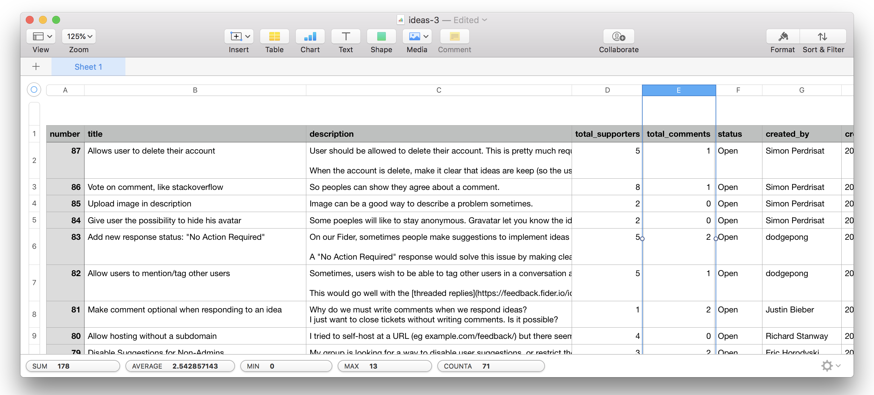Image resolution: width=874 pixels, height=395 pixels.
Task: Expand the Insert dropdown arrow
Action: click(248, 36)
